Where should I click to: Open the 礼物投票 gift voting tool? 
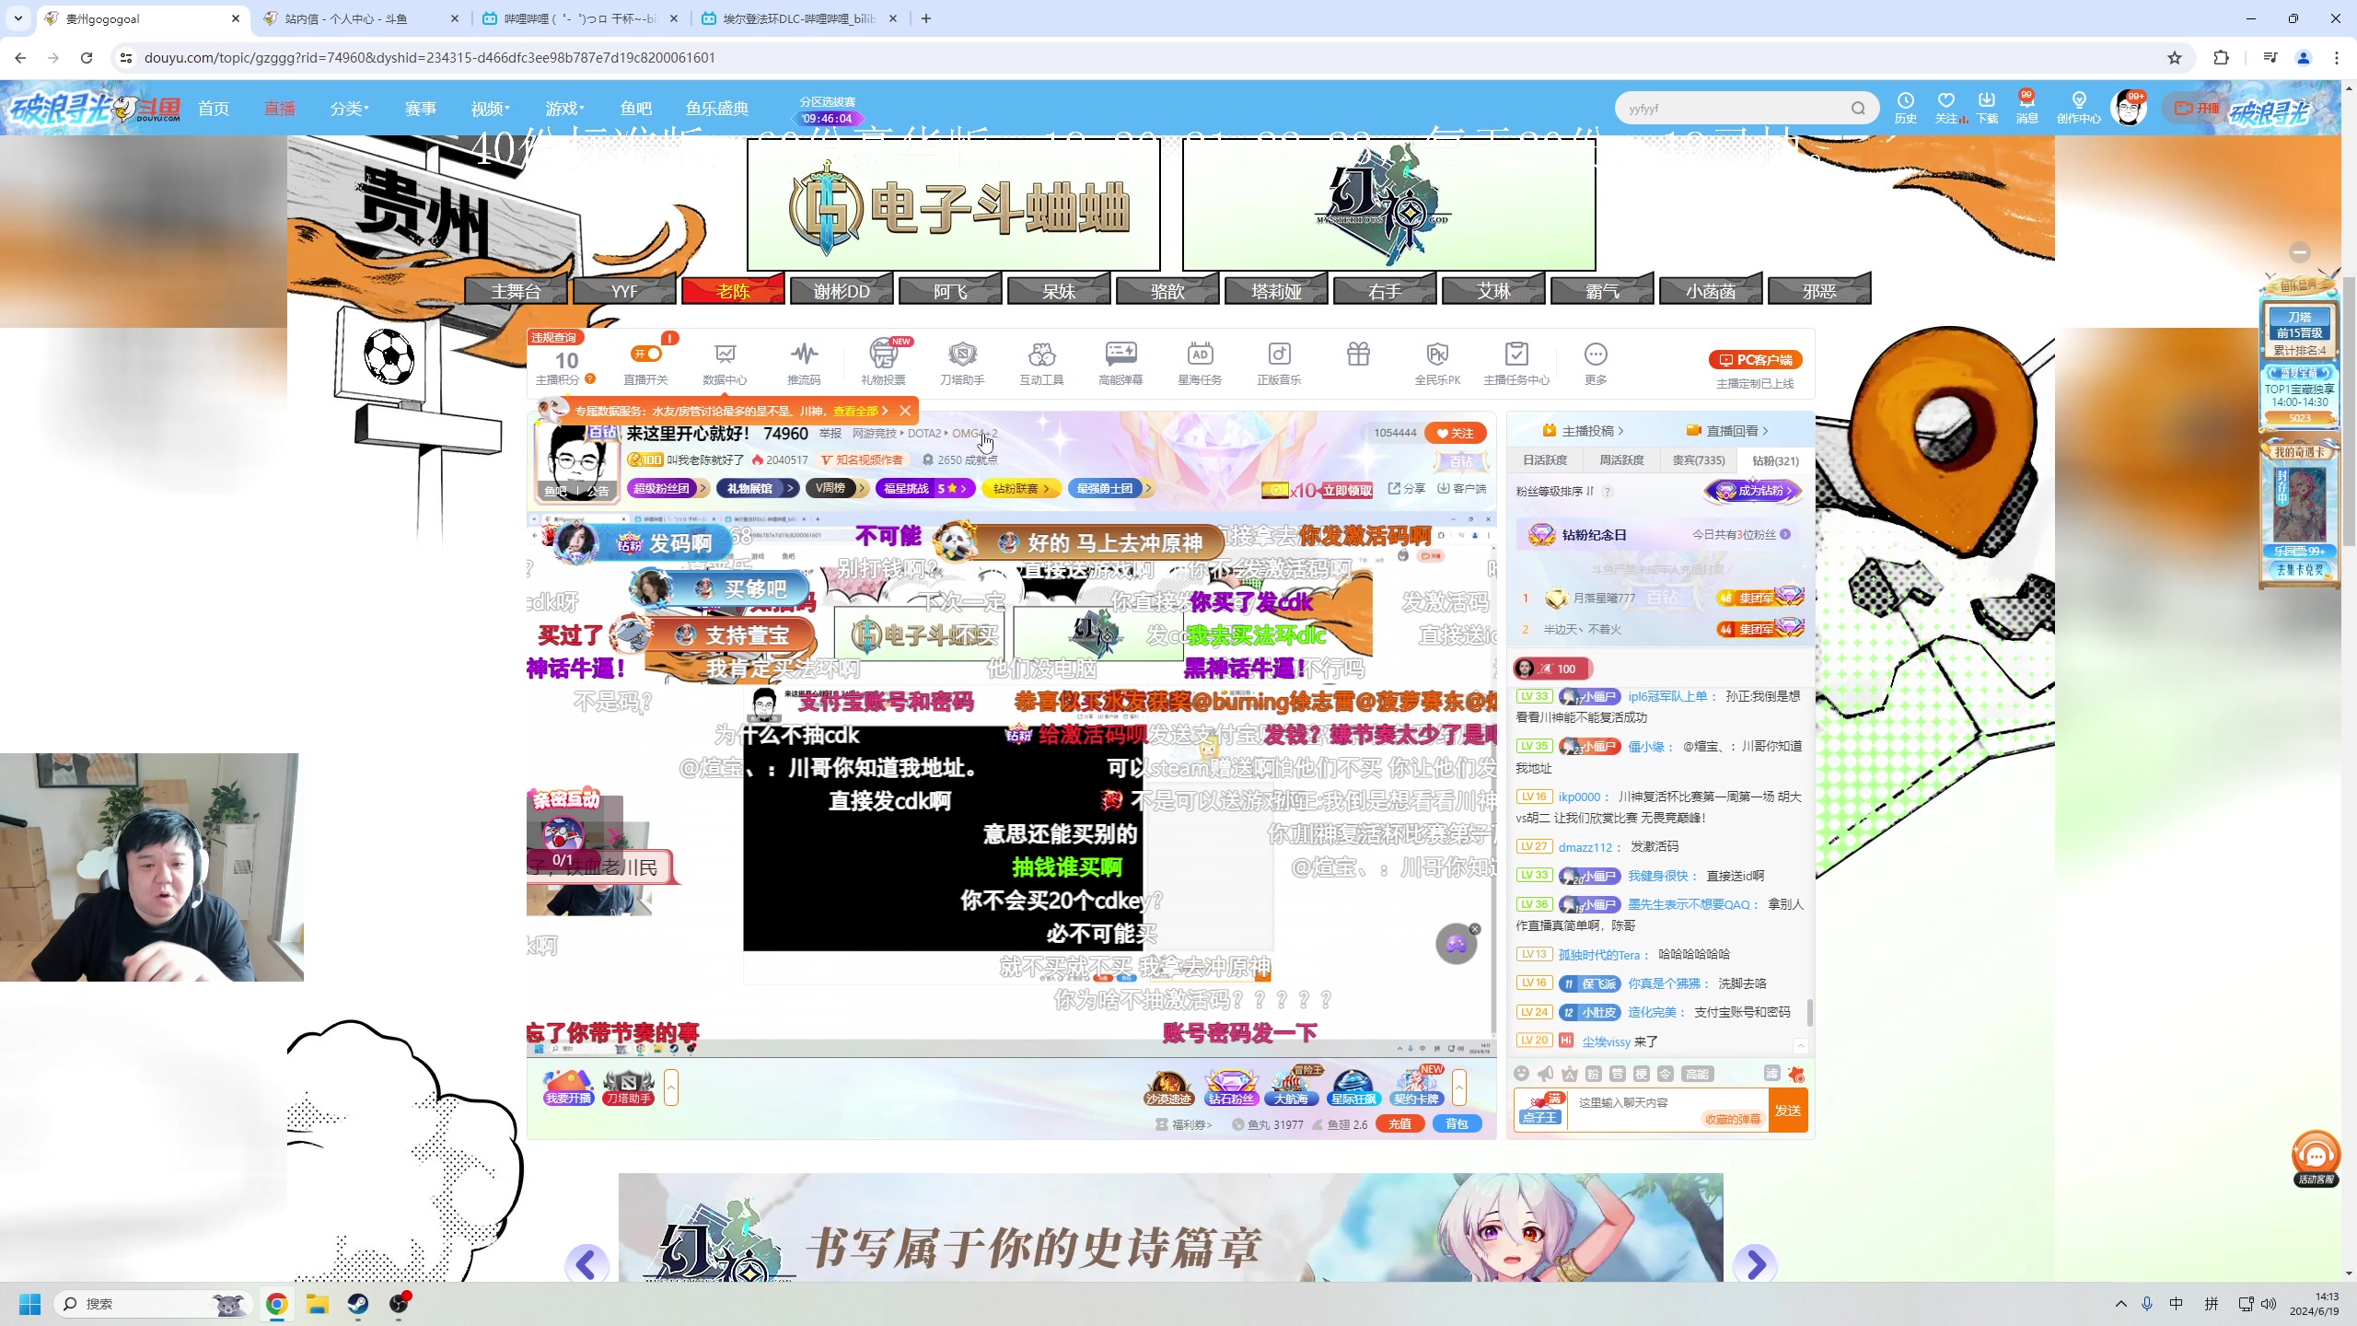coord(883,363)
